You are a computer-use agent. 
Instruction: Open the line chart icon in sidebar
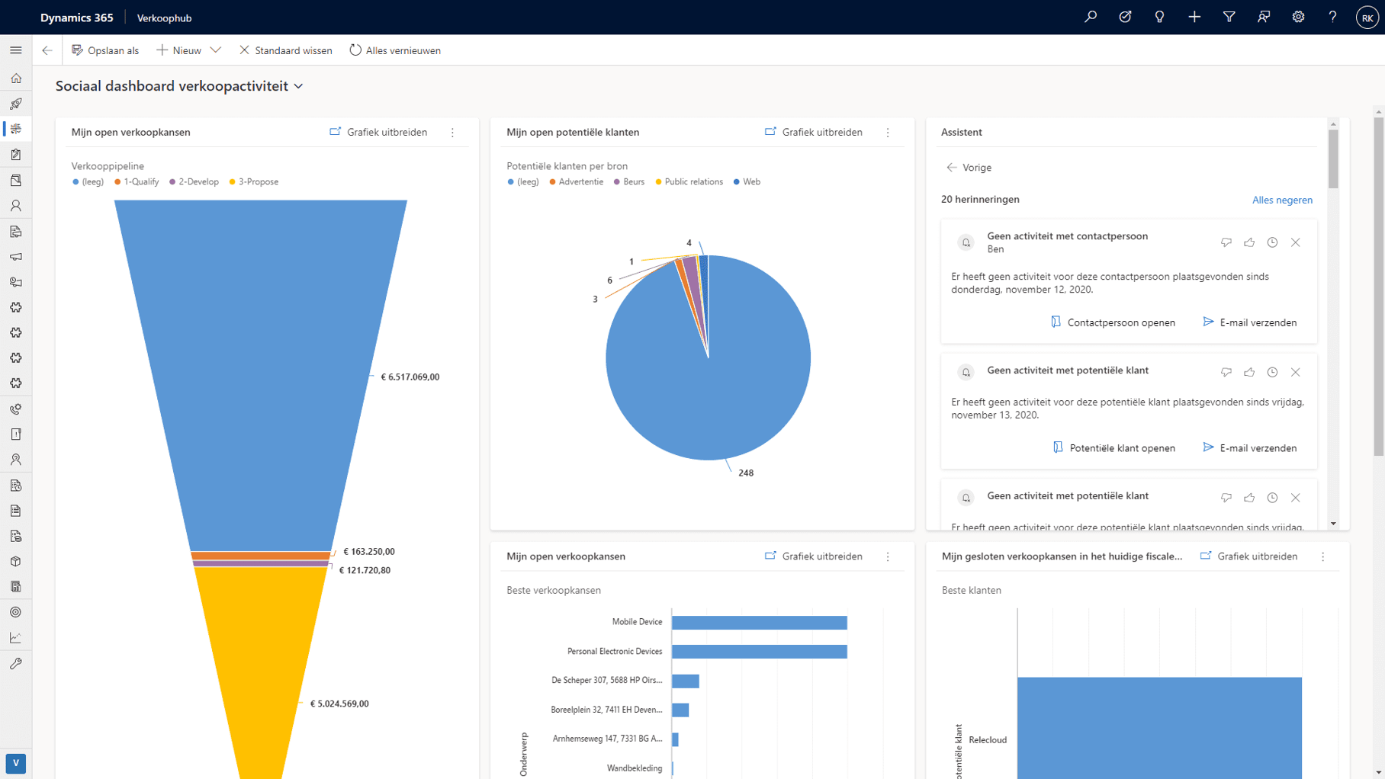pyautogui.click(x=16, y=638)
